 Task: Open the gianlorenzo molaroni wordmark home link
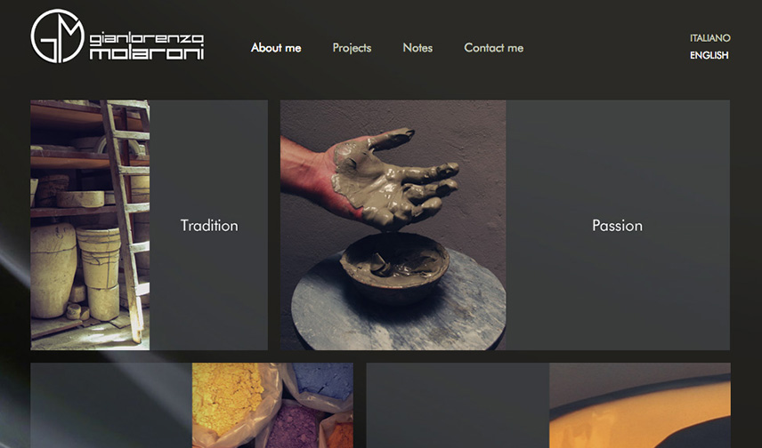coord(147,46)
